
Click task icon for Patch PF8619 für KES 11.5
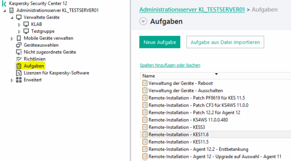click(145, 98)
